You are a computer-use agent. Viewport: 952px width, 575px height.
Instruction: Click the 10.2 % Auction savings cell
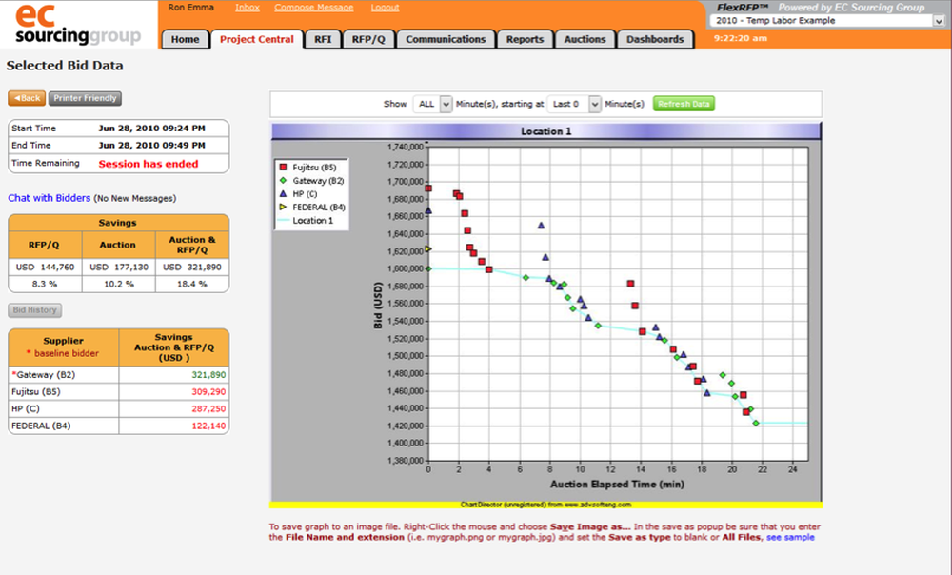pyautogui.click(x=119, y=284)
